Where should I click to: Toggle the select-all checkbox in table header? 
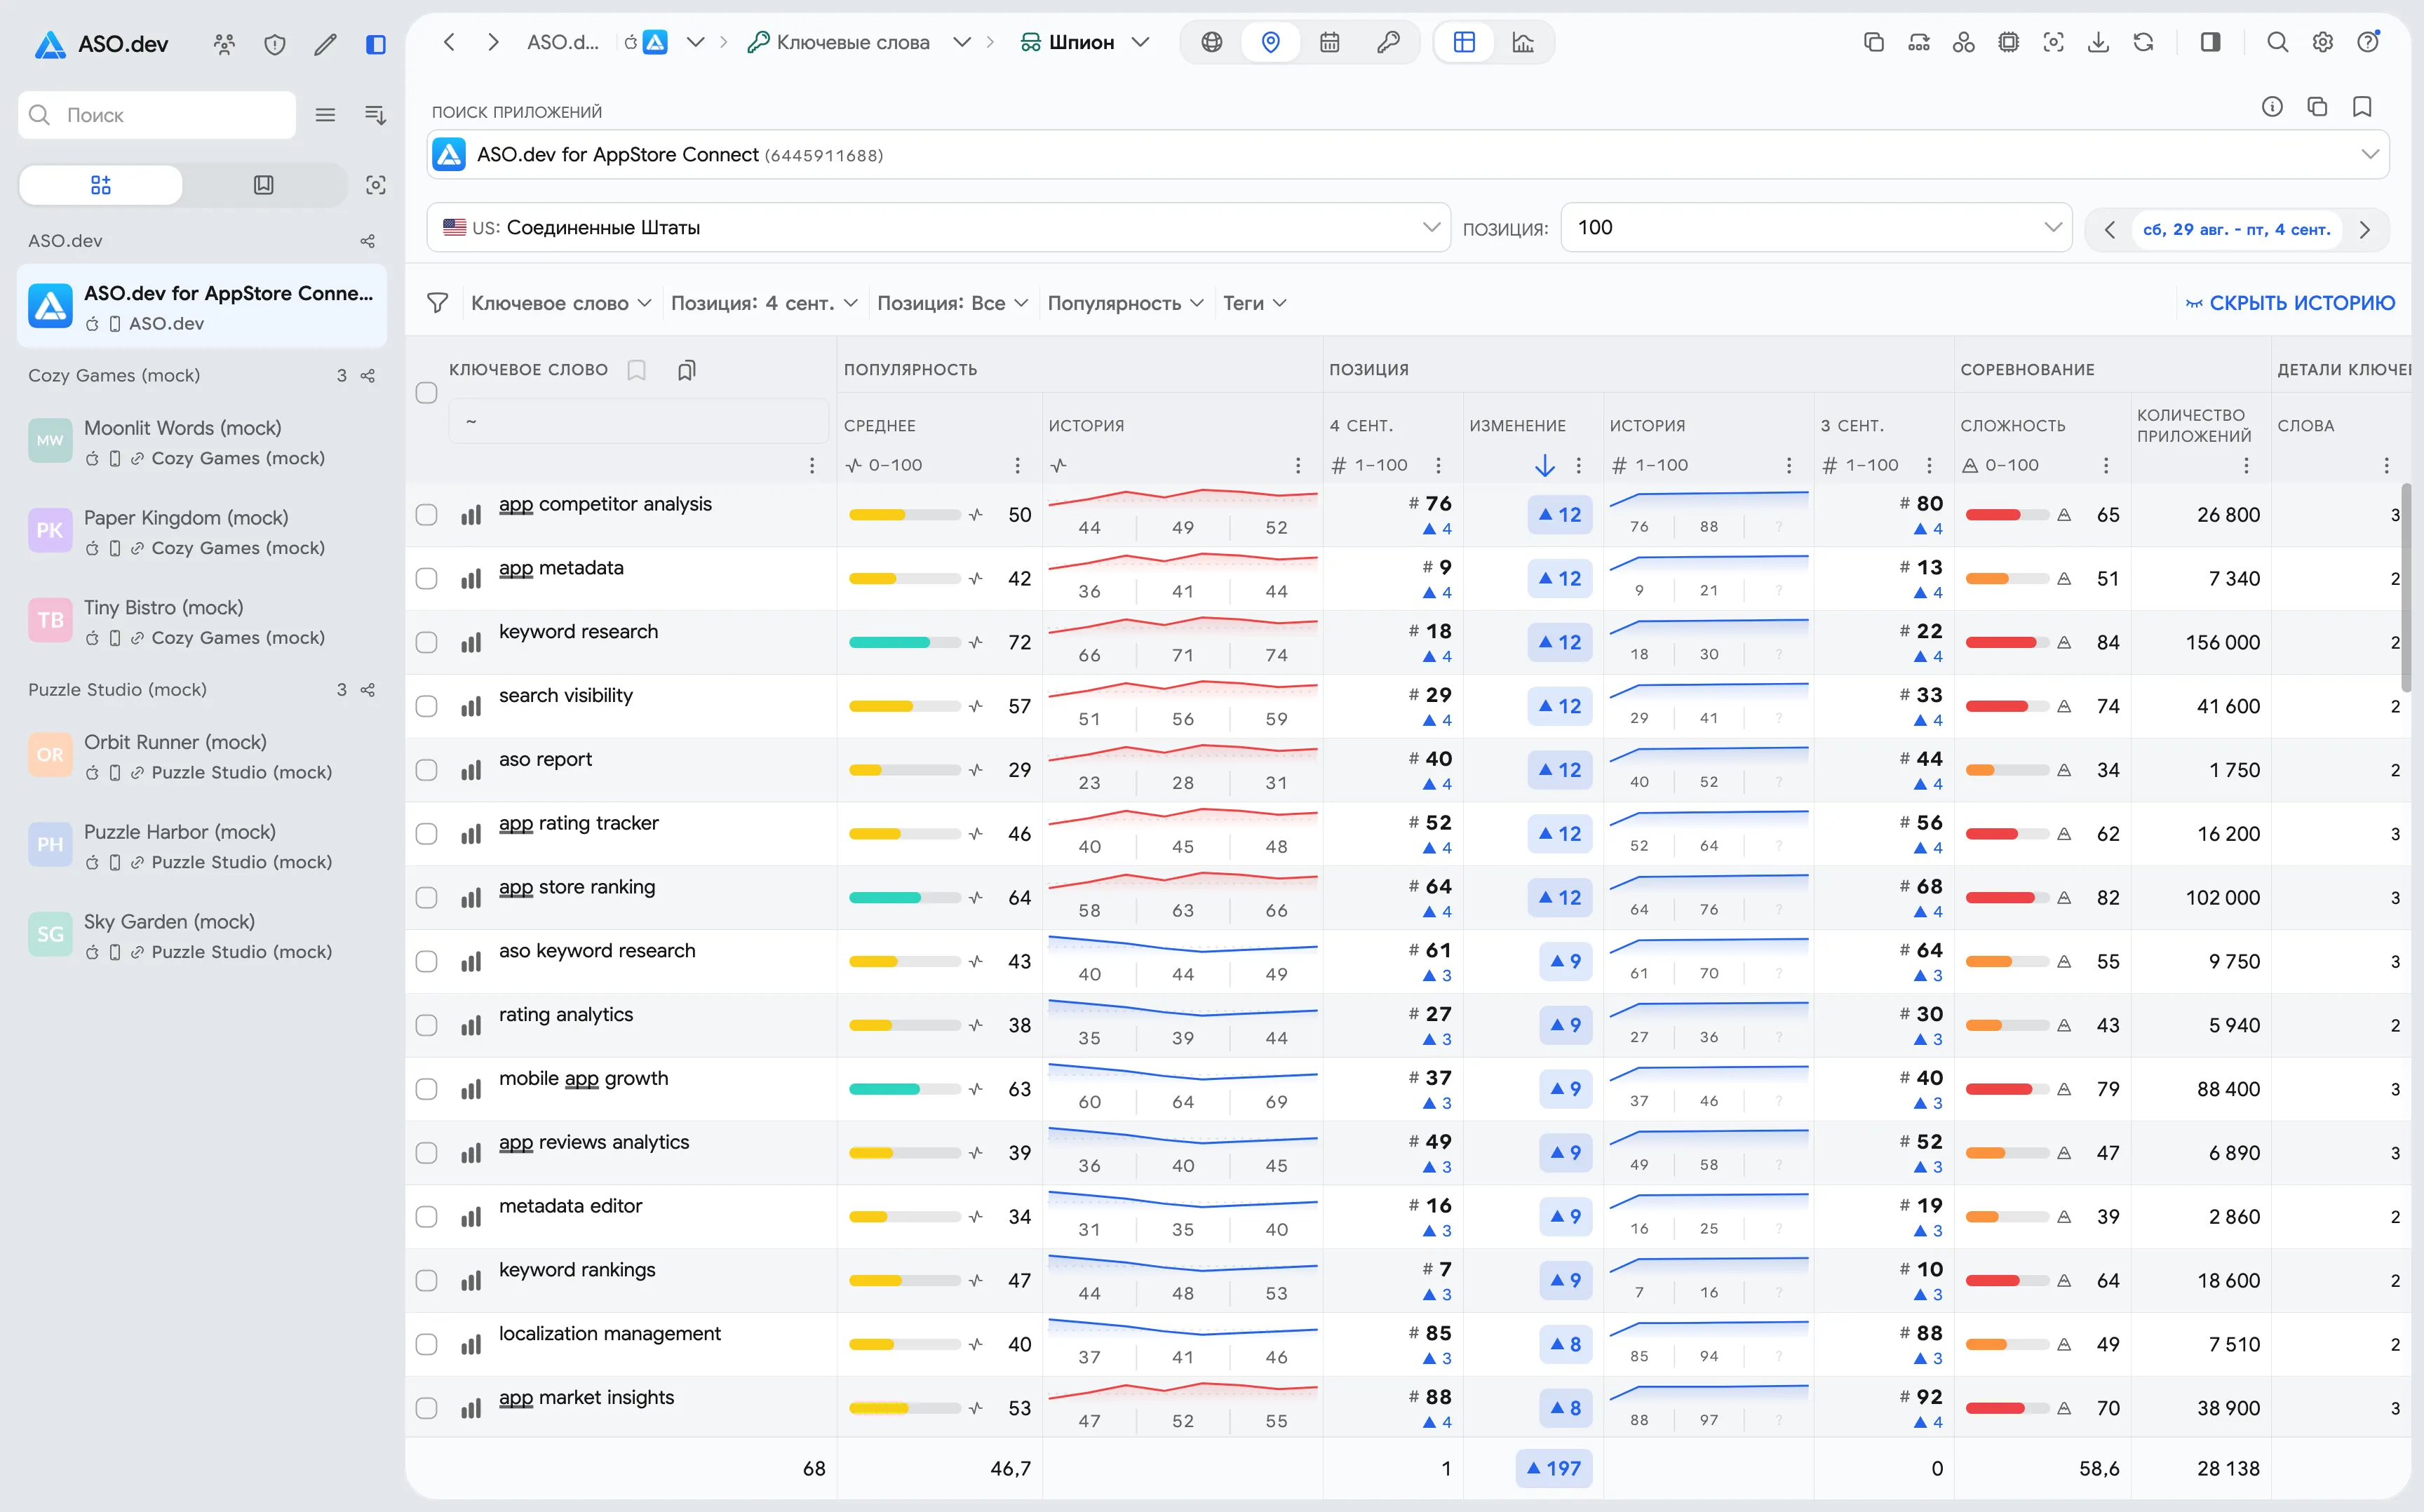pos(427,393)
